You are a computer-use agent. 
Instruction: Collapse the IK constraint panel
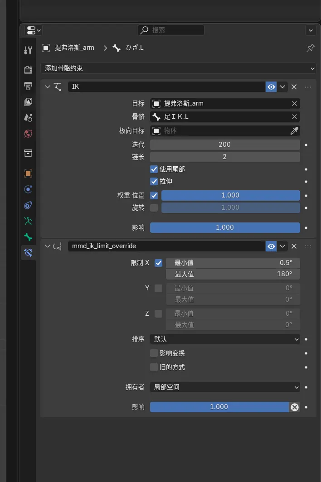(48, 87)
